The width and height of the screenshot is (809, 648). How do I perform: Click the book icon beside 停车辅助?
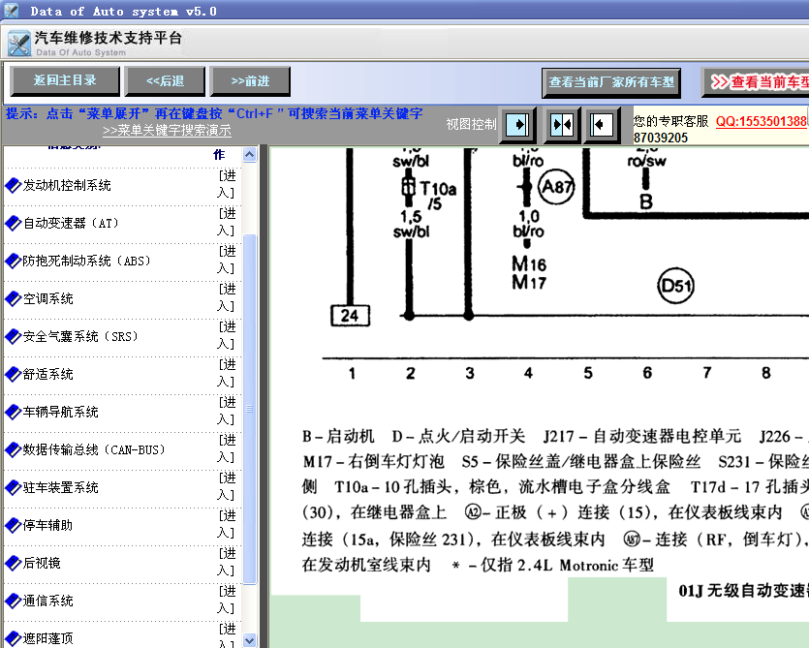pos(13,525)
